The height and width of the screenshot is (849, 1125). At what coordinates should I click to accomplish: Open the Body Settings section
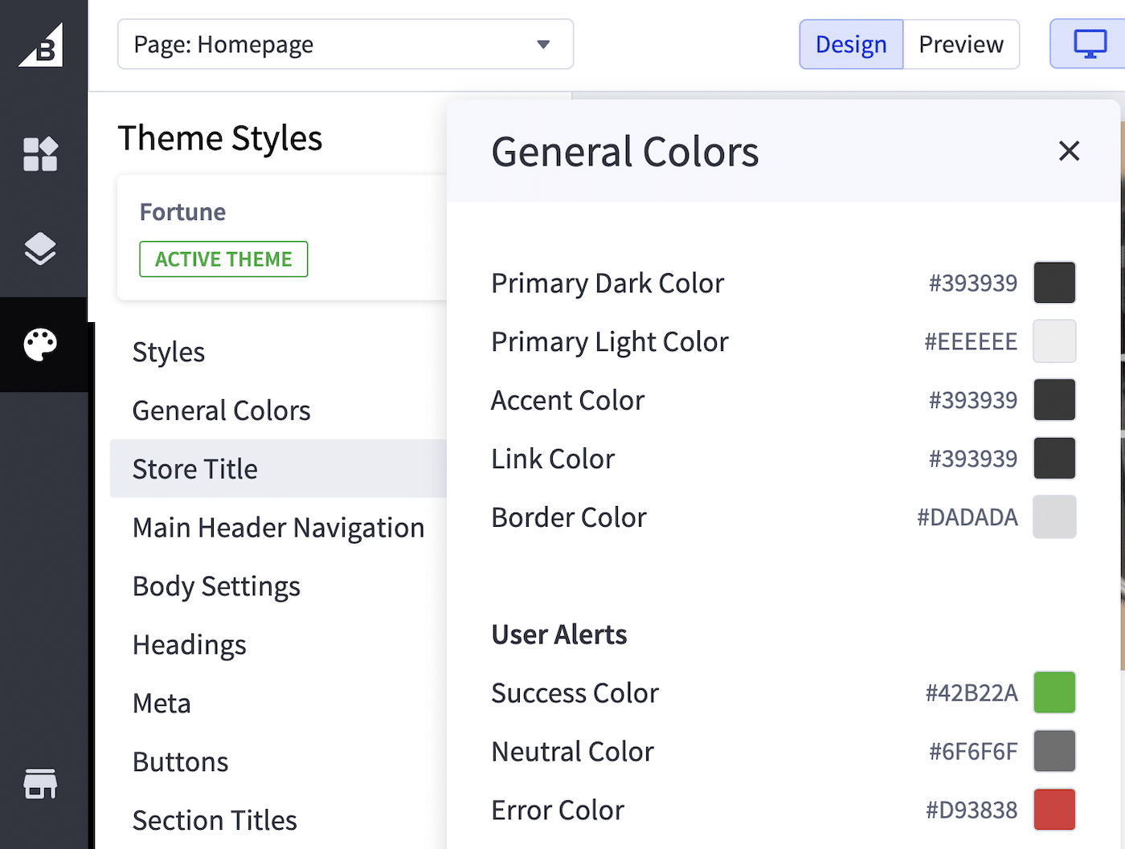pyautogui.click(x=216, y=586)
